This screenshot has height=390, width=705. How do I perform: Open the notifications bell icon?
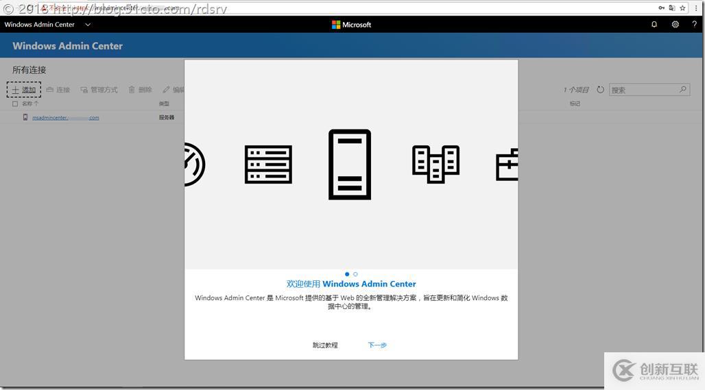coord(654,25)
